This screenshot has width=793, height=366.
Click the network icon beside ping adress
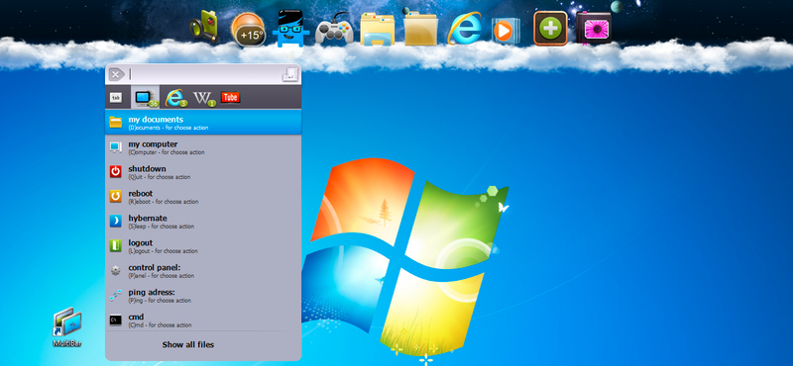[x=116, y=296]
